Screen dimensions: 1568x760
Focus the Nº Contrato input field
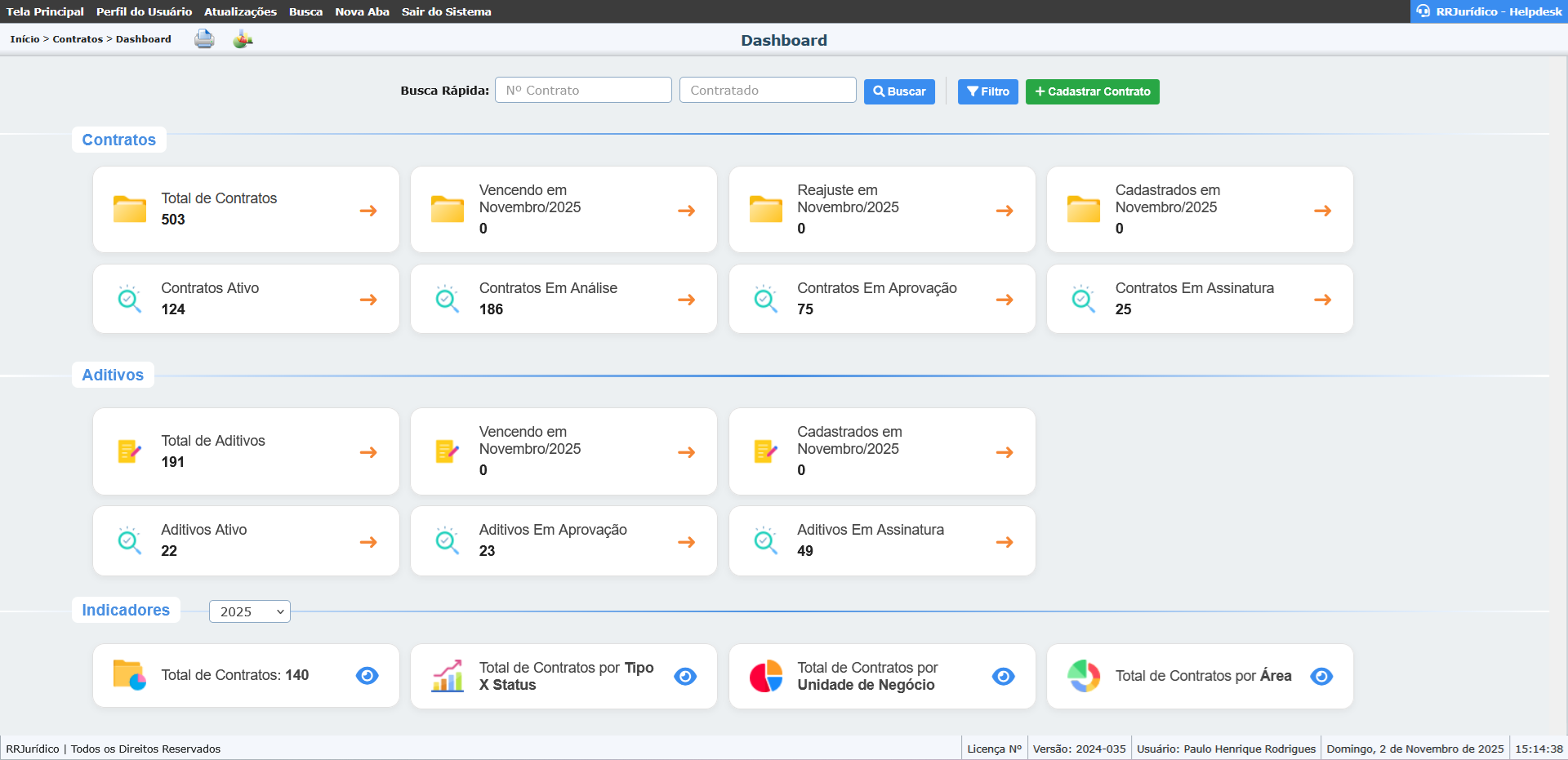[x=583, y=91]
